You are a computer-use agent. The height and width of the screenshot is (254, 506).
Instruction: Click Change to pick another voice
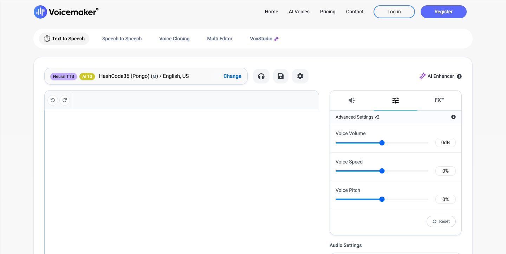[232, 76]
